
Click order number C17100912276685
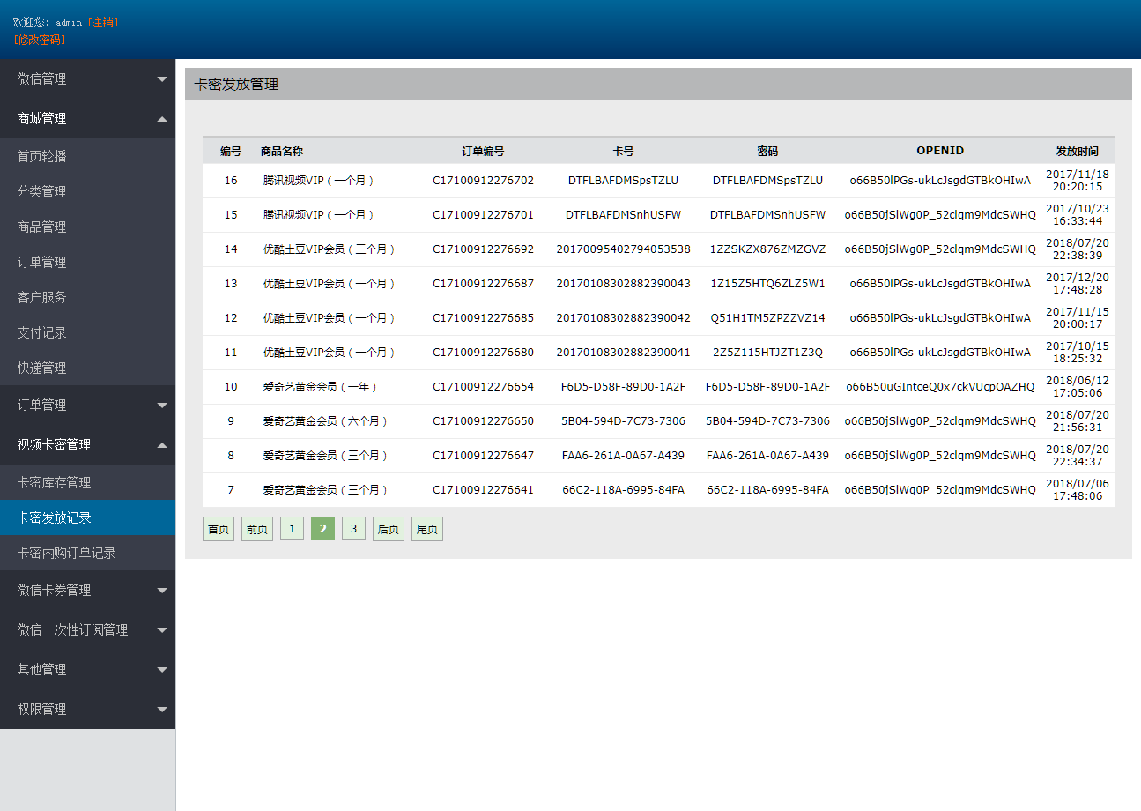(483, 318)
